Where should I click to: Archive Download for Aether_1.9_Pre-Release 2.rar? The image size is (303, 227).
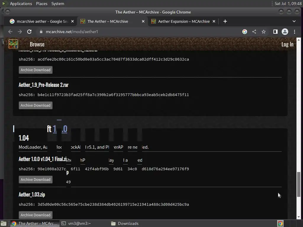[x=36, y=106]
